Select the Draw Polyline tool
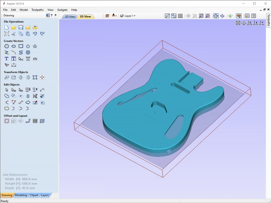The height and width of the screenshot is (203, 271). 6,52
